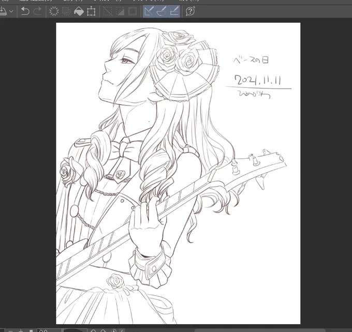Image resolution: width=352 pixels, height=332 pixels.
Task: Toggle Snap to Ruler
Action: coord(149,11)
